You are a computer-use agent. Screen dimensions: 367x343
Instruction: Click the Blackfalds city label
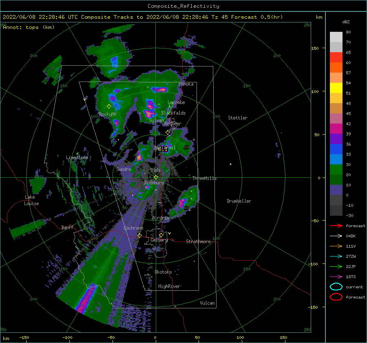click(x=173, y=113)
